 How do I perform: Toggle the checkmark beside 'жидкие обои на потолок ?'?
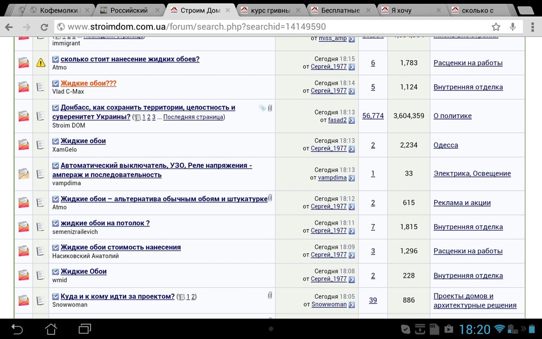pyautogui.click(x=56, y=223)
